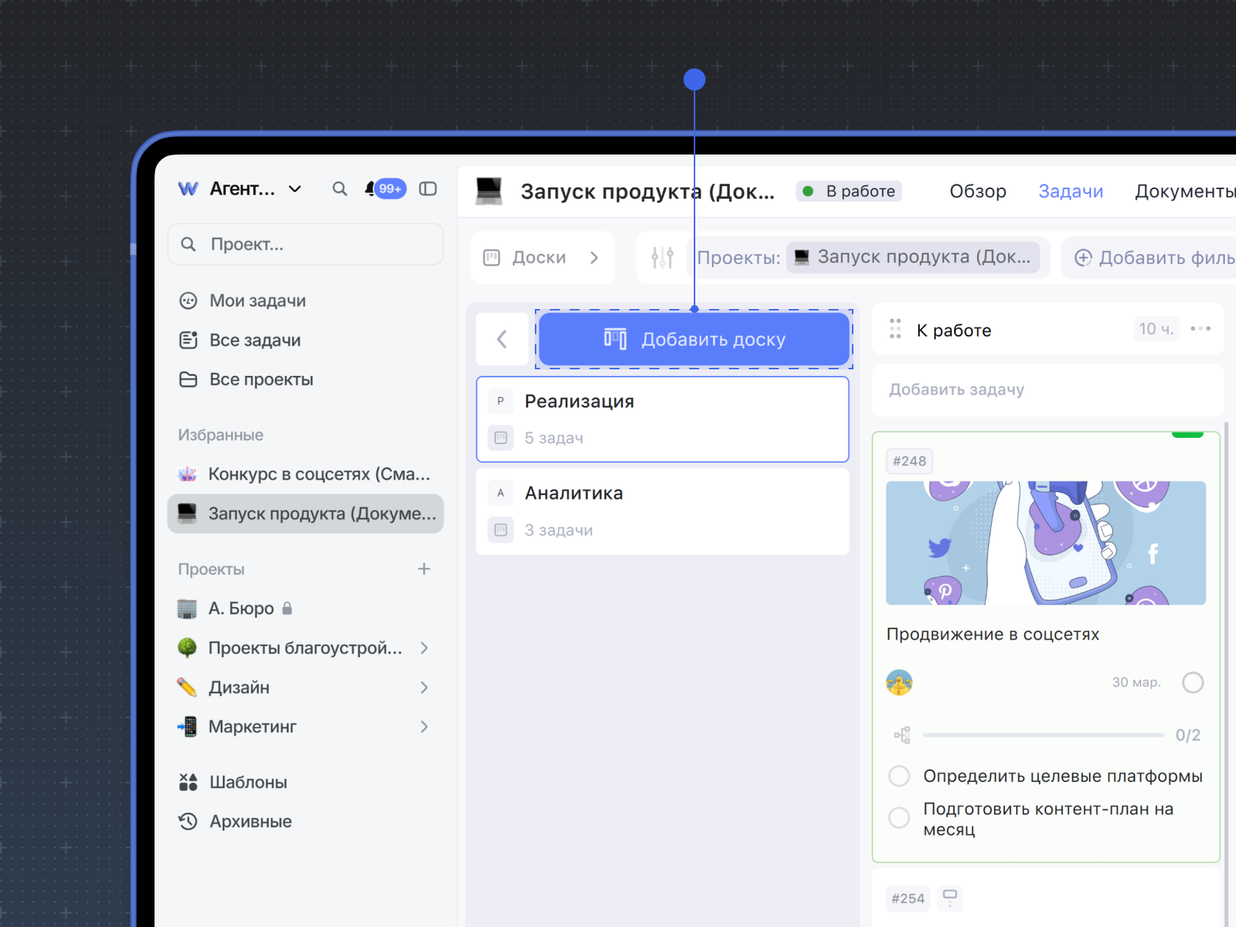Image resolution: width=1236 pixels, height=927 pixels.
Task: Open Мои задачи in the sidebar
Action: [x=257, y=301]
